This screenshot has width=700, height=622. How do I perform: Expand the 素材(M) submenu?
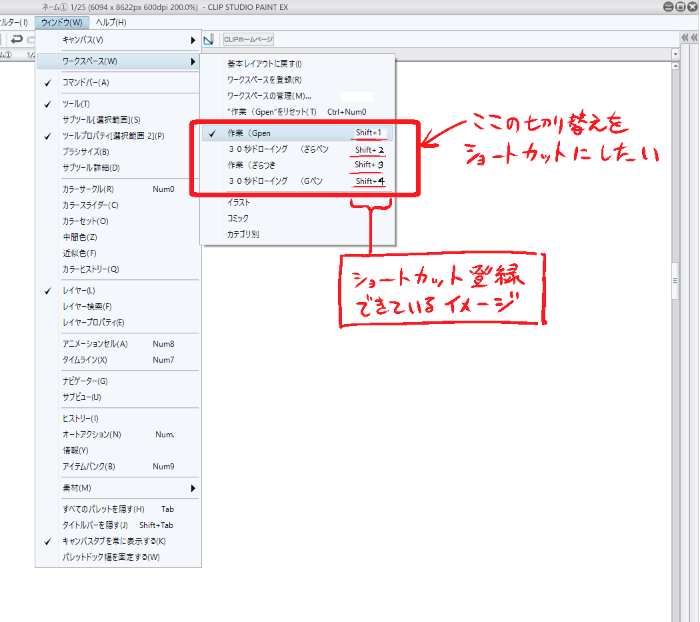[118, 488]
